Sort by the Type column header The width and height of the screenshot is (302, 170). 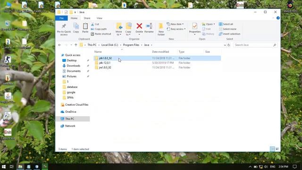(x=181, y=52)
